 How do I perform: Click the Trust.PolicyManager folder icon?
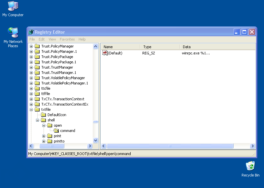pyautogui.click(x=37, y=46)
